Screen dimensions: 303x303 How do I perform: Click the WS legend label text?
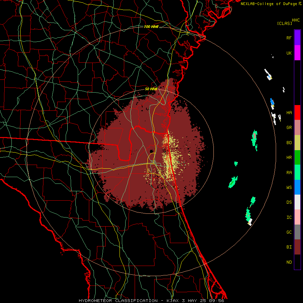pyautogui.click(x=289, y=188)
